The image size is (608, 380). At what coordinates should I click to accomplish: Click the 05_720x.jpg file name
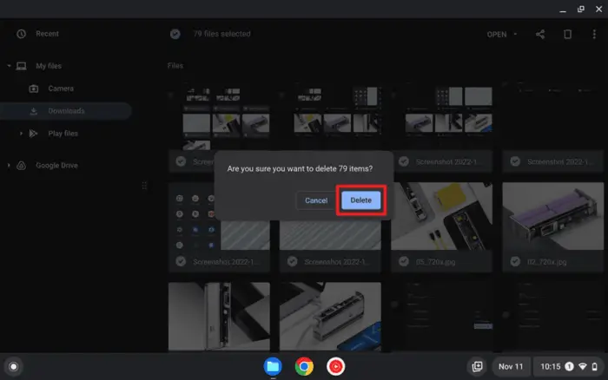tap(435, 262)
